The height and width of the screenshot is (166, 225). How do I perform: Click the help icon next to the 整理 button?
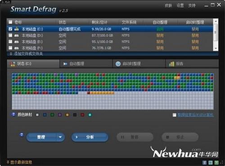(x=22, y=135)
